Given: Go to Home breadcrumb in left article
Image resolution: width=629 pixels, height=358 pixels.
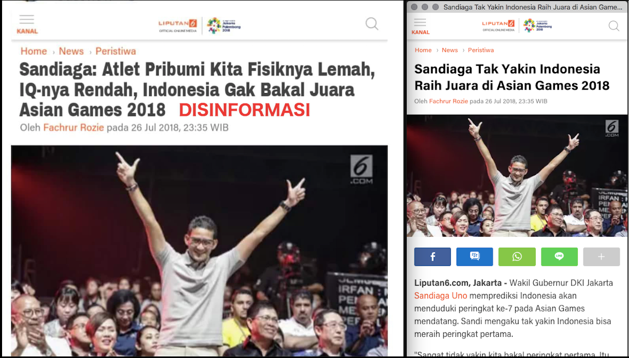Looking at the screenshot, I should coord(34,51).
